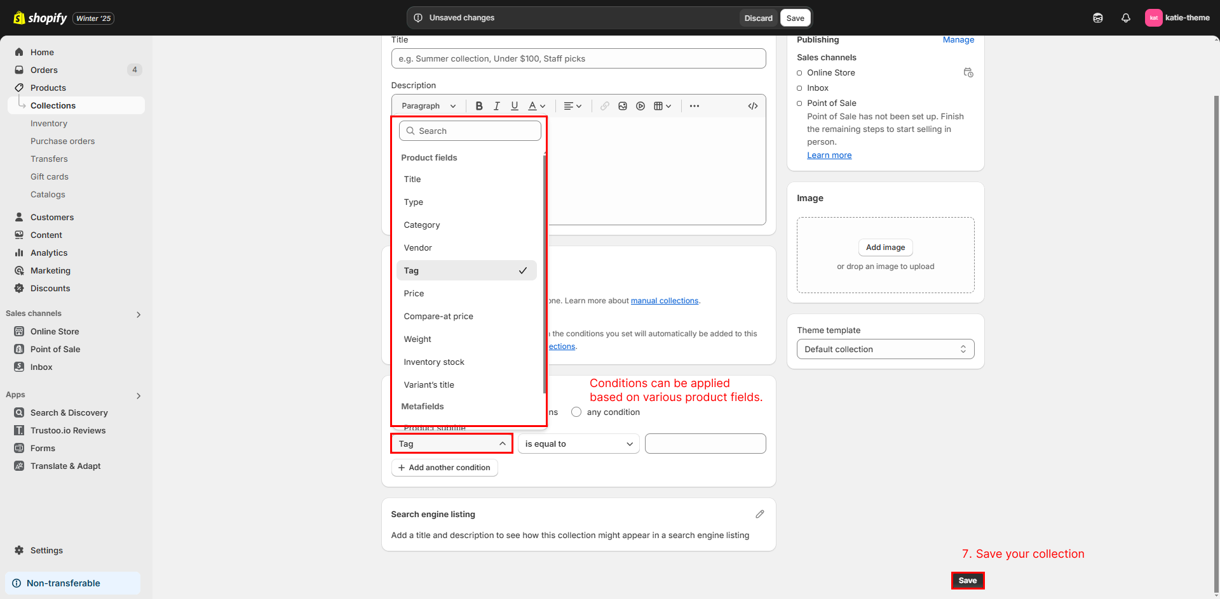This screenshot has height=599, width=1220.
Task: Select the 'any condition' radio button
Action: [576, 412]
